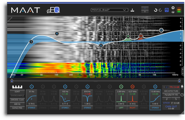
Task: Toggle the AUTOGAIN switch
Action: coord(166,103)
